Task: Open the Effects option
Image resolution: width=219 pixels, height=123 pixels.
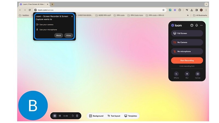Action: click(x=176, y=75)
